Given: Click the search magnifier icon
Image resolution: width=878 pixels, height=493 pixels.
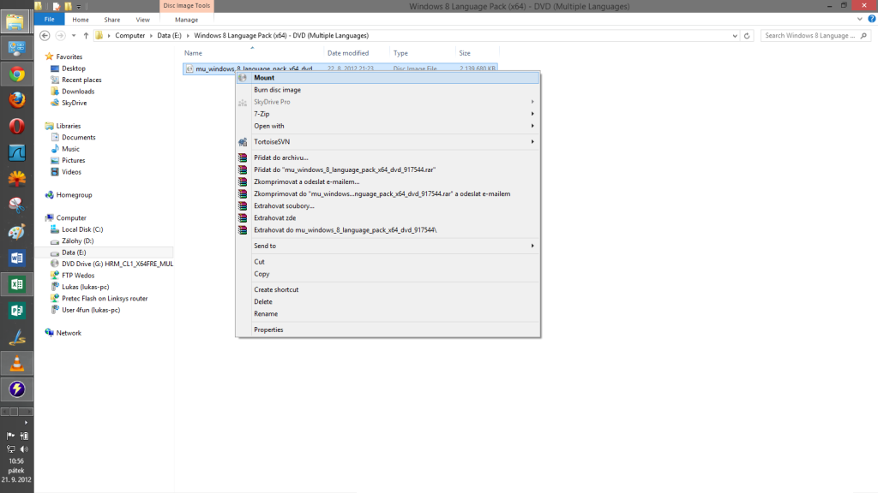Looking at the screenshot, I should tap(863, 35).
